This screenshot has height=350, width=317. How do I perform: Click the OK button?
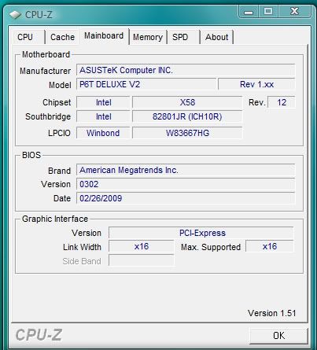tap(278, 336)
